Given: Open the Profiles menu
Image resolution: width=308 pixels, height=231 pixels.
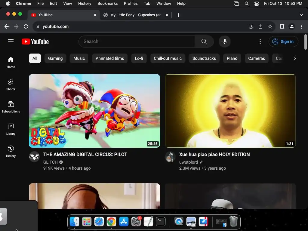Looking at the screenshot, I should pyautogui.click(x=131, y=4).
